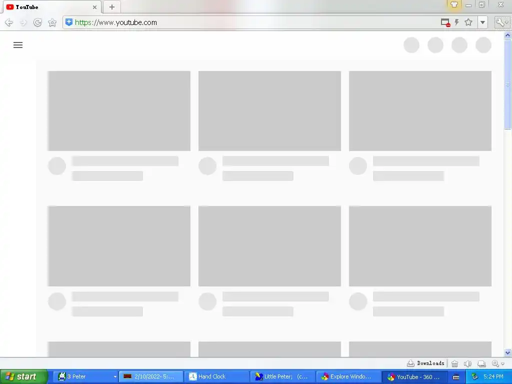Open the '3 Peter' taskbar group

[x=85, y=377]
